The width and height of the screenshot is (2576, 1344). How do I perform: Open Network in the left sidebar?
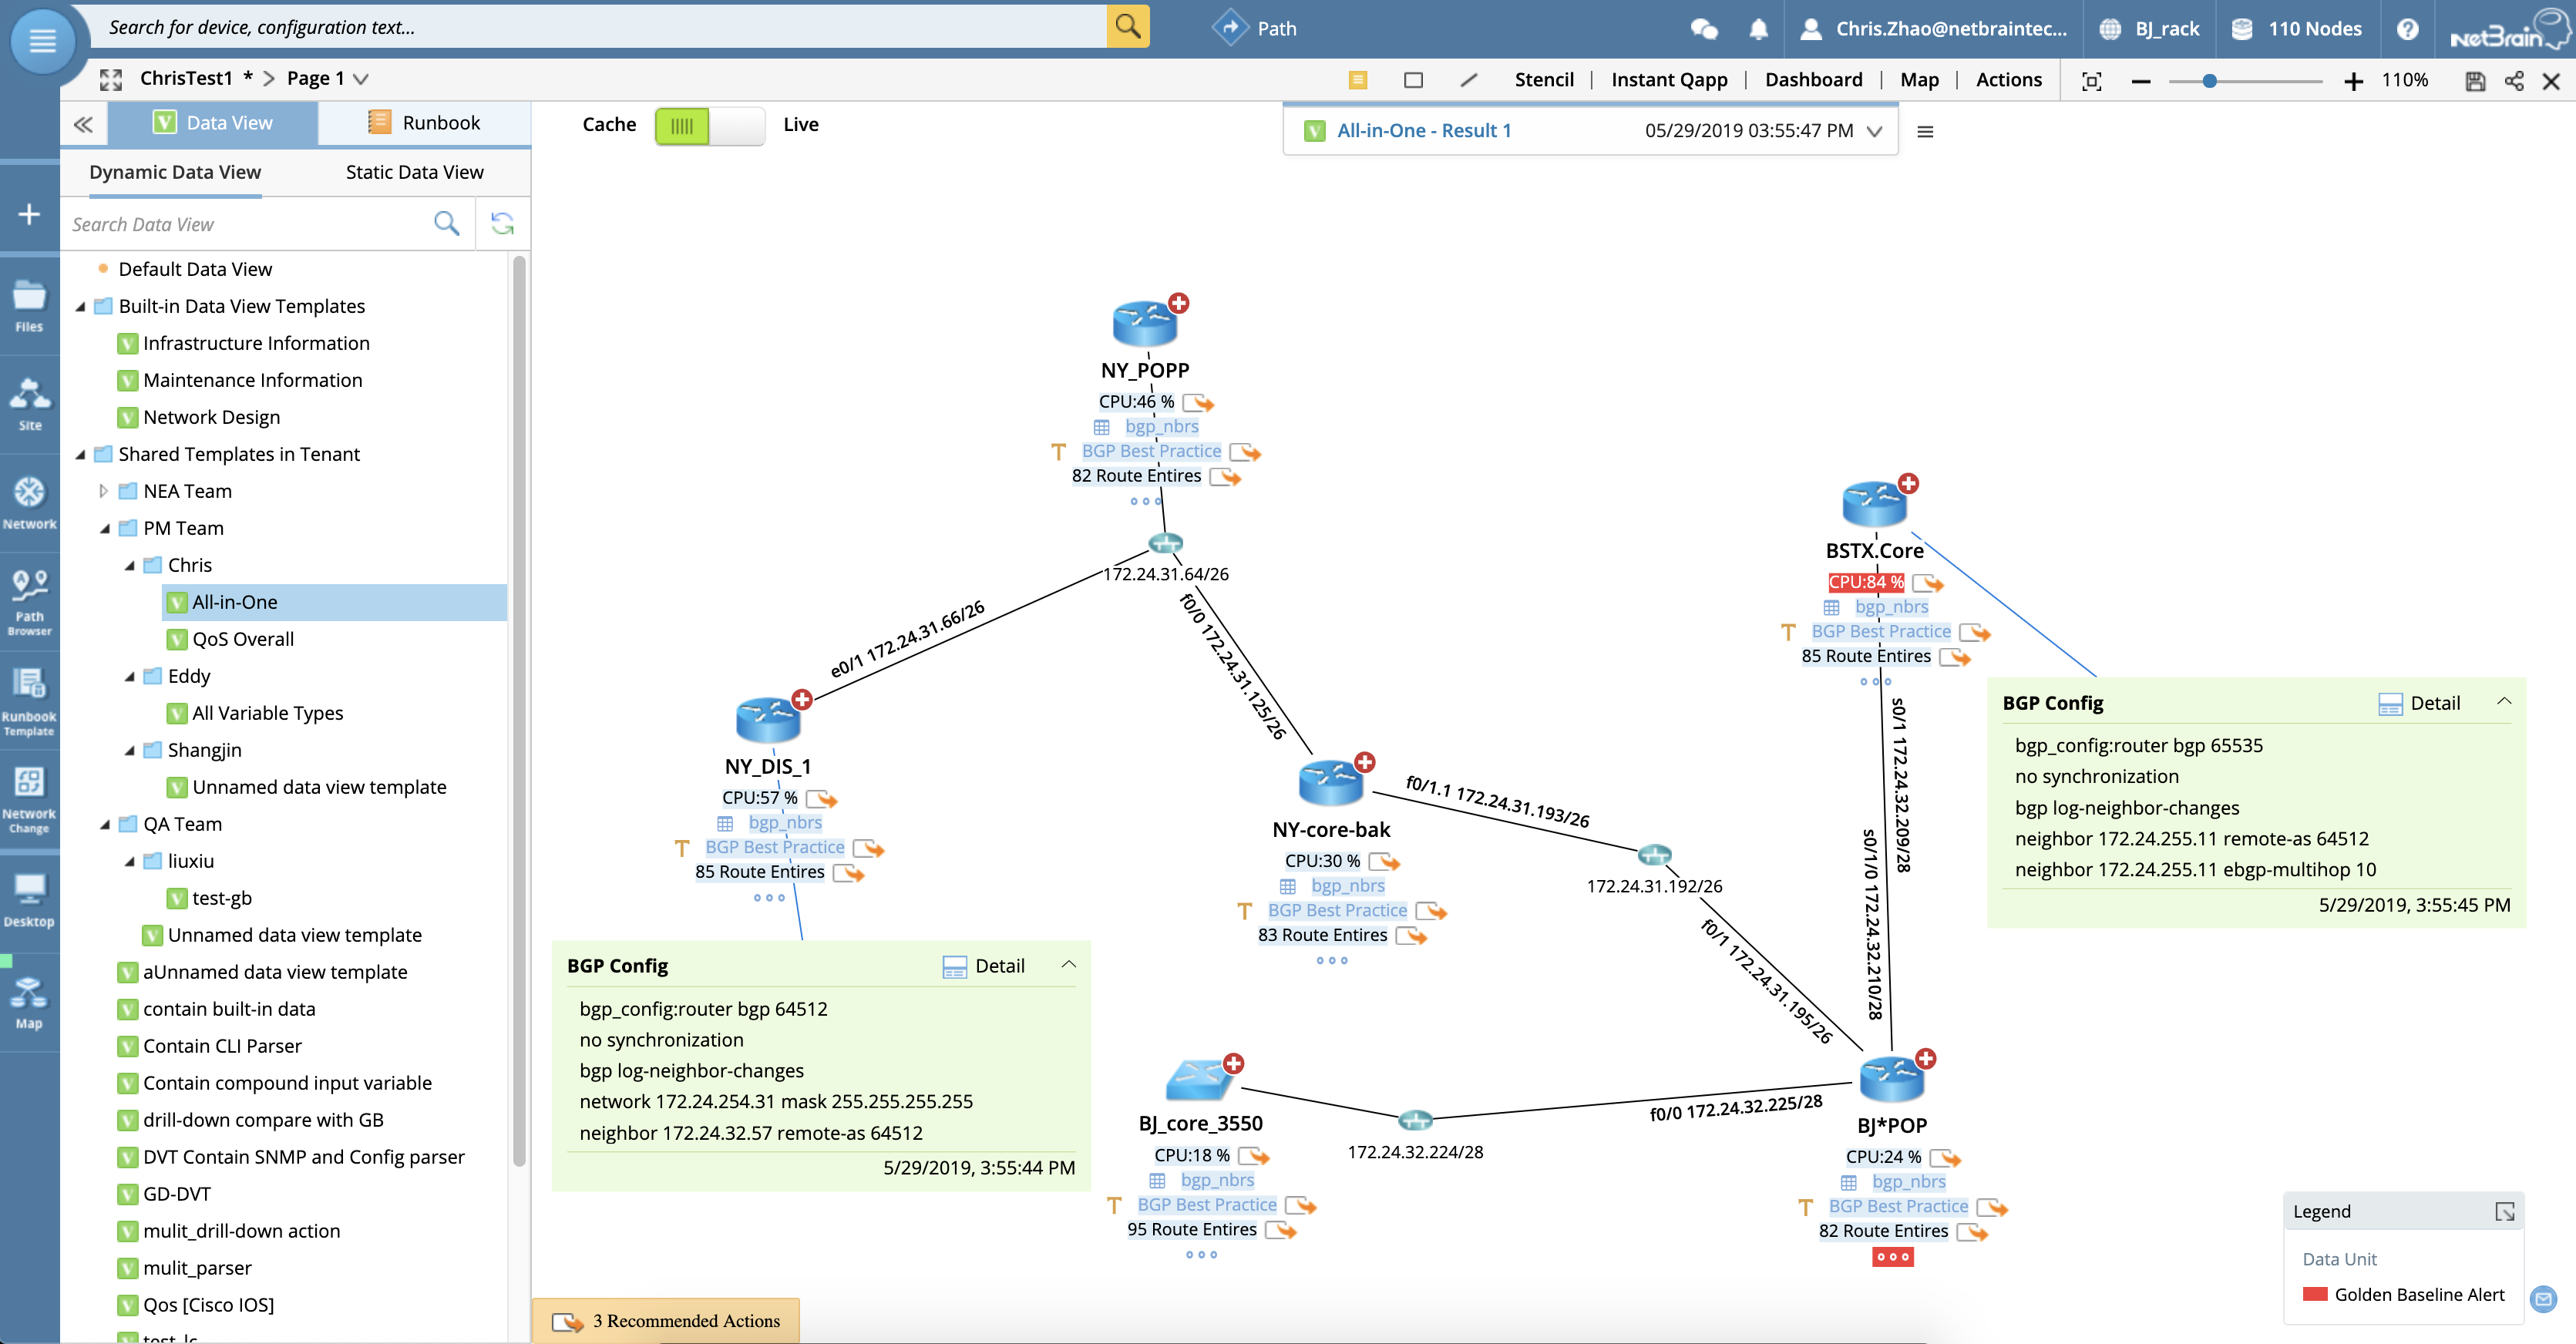[29, 503]
